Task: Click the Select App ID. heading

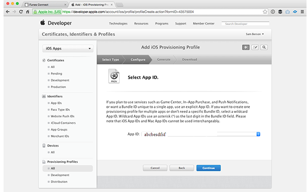Action: tap(143, 77)
